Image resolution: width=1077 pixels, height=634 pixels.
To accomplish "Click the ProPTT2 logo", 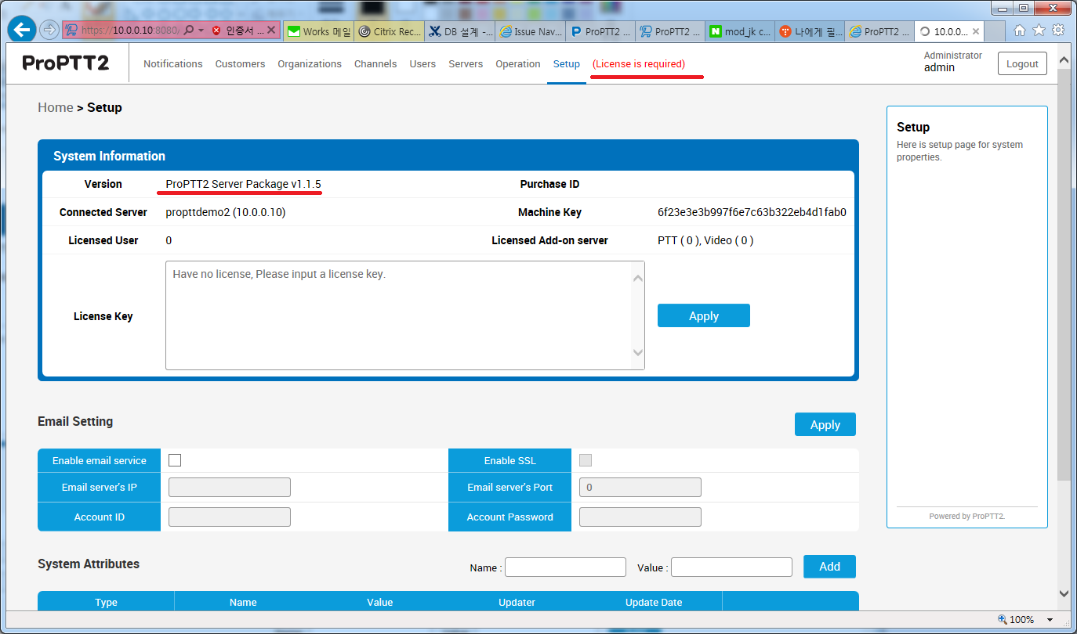I will click(x=66, y=63).
